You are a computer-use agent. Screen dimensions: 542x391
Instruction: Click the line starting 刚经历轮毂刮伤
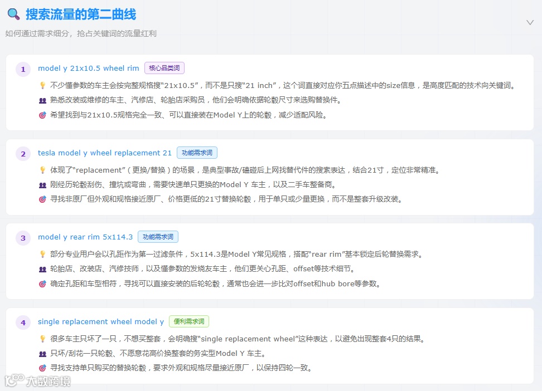193,185
